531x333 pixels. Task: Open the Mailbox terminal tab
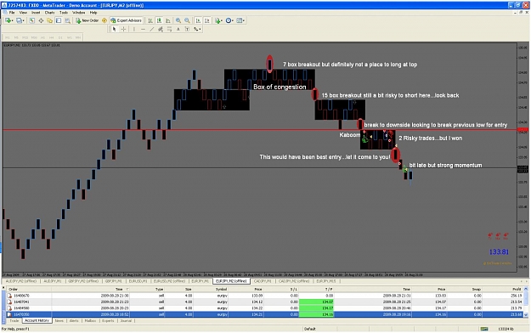[x=90, y=320]
